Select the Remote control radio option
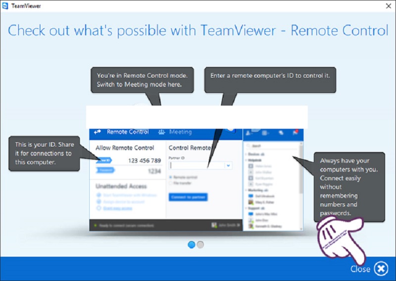Screen dimensions: 396x281 [183, 177]
